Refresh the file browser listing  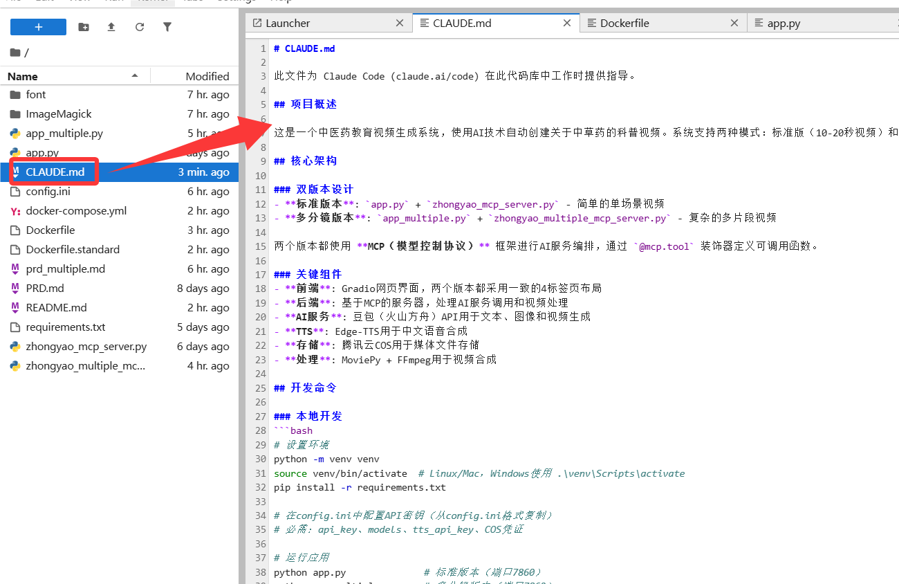(x=140, y=27)
